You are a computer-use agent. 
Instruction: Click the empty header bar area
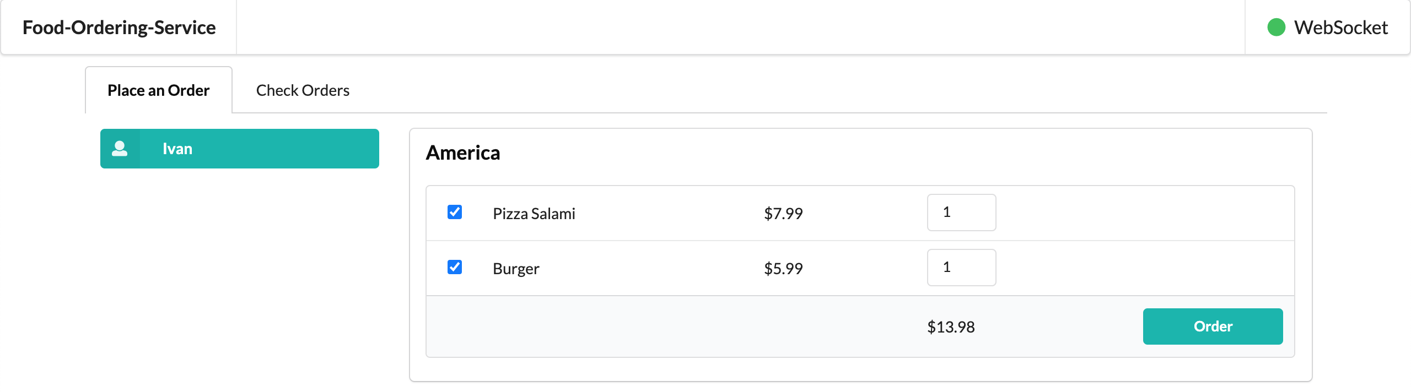740,28
